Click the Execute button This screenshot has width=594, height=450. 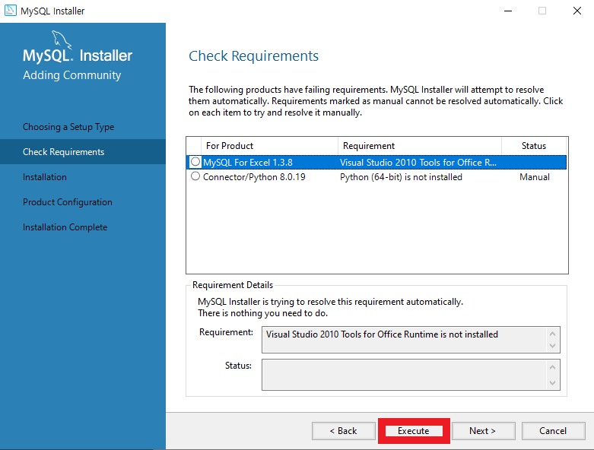pyautogui.click(x=413, y=431)
